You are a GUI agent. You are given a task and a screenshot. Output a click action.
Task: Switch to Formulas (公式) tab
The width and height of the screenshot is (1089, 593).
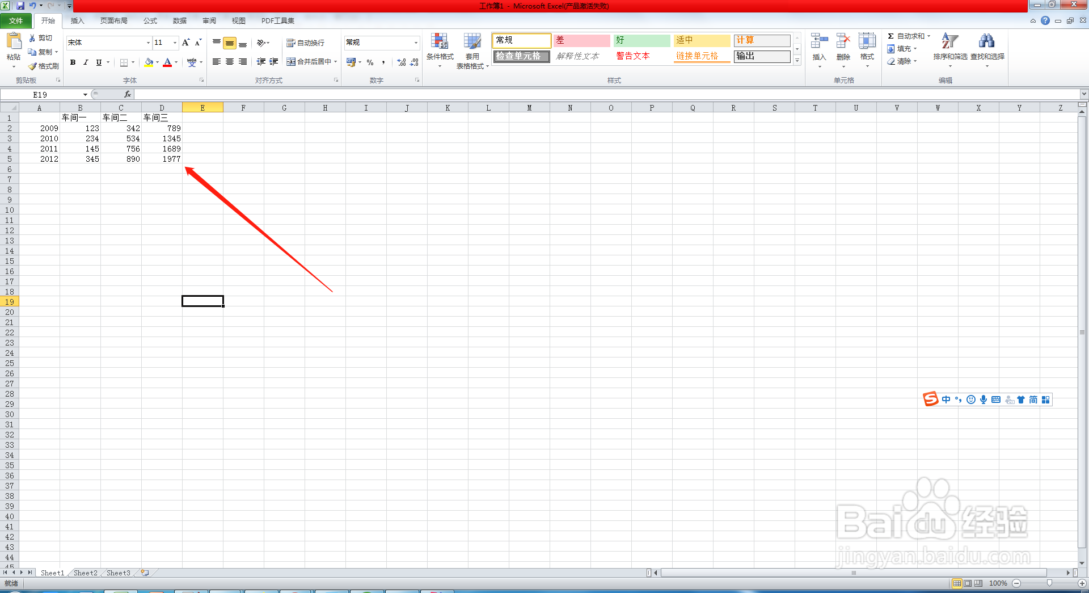[x=150, y=21]
